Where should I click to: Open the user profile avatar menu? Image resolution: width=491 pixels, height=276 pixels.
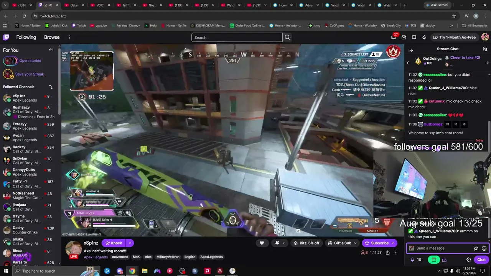point(485,37)
